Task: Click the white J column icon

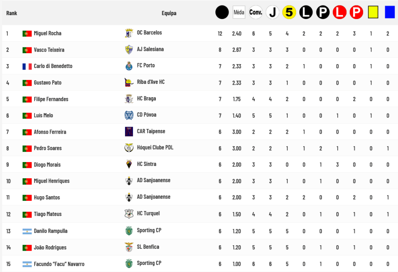Action: [272, 13]
